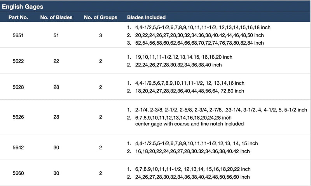Click the blades line starting 52,54,56
Viewport: 311px width, 186px height.
[x=199, y=43]
